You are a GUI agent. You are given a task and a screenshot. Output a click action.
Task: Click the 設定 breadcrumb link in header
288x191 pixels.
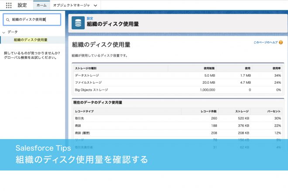tap(90, 18)
